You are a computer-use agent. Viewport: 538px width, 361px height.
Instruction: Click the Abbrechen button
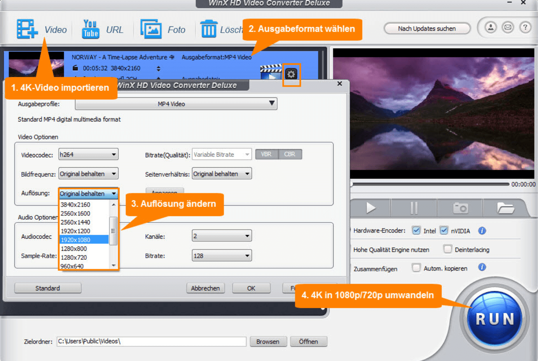point(205,288)
